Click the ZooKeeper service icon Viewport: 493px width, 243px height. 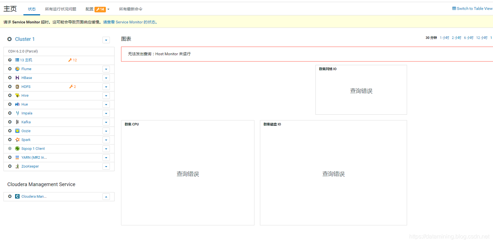tap(17, 167)
